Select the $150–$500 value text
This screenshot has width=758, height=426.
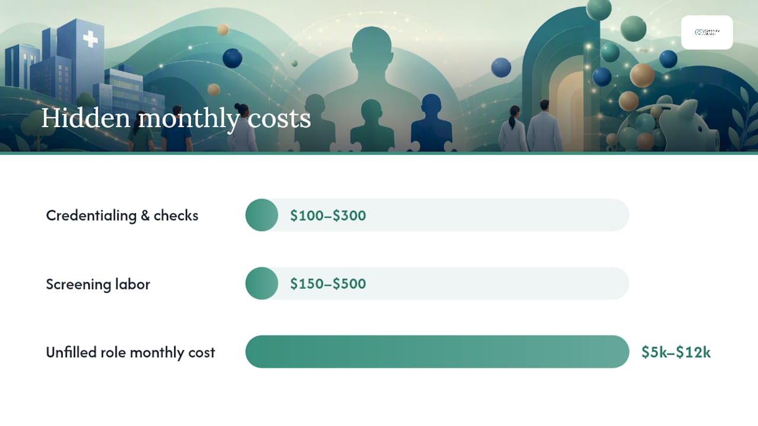(x=328, y=284)
